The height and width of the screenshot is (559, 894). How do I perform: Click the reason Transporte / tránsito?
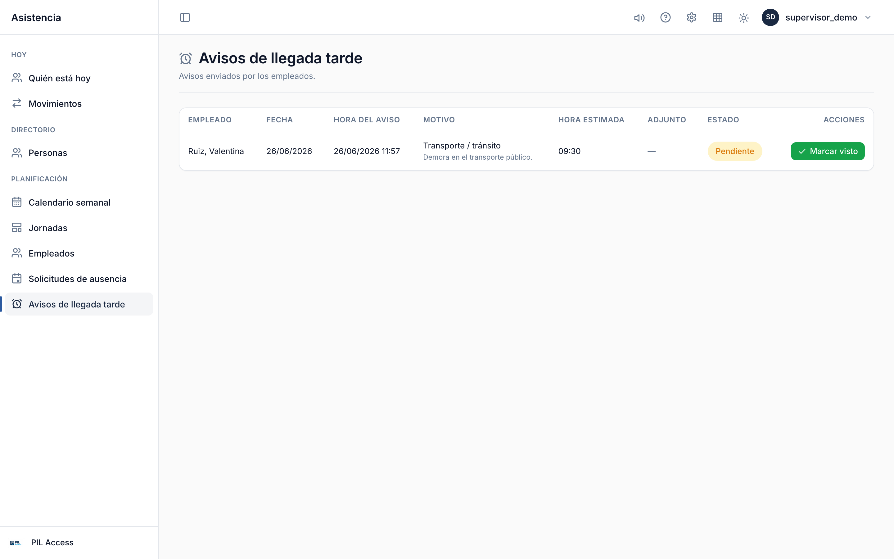462,146
